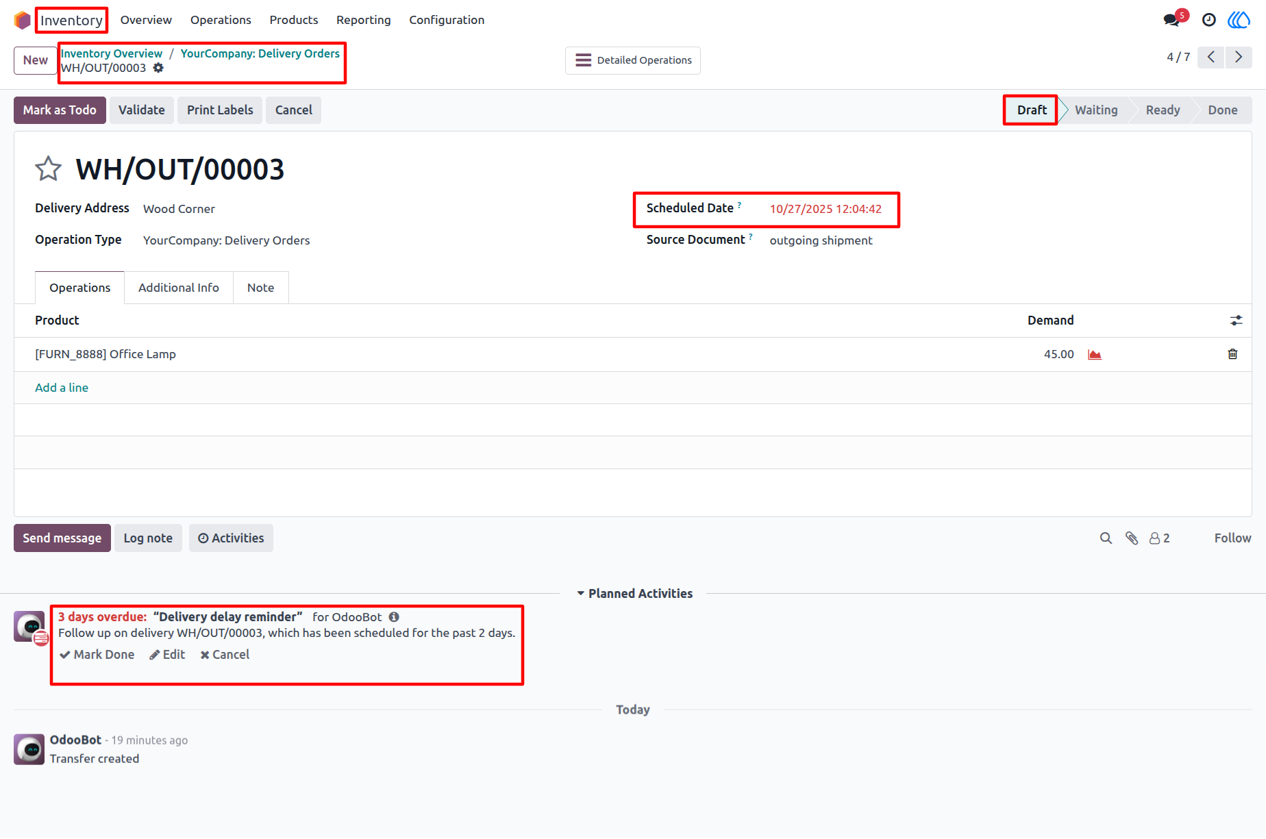Click the Log note button
1266x839 pixels.
(148, 538)
